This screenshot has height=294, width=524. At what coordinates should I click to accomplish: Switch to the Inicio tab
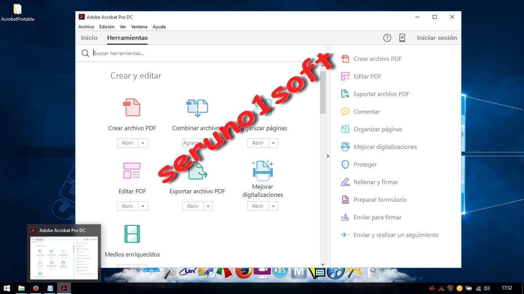click(x=89, y=38)
